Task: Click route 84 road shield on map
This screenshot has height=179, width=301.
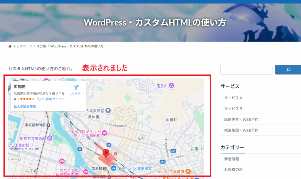Action: coord(109,145)
